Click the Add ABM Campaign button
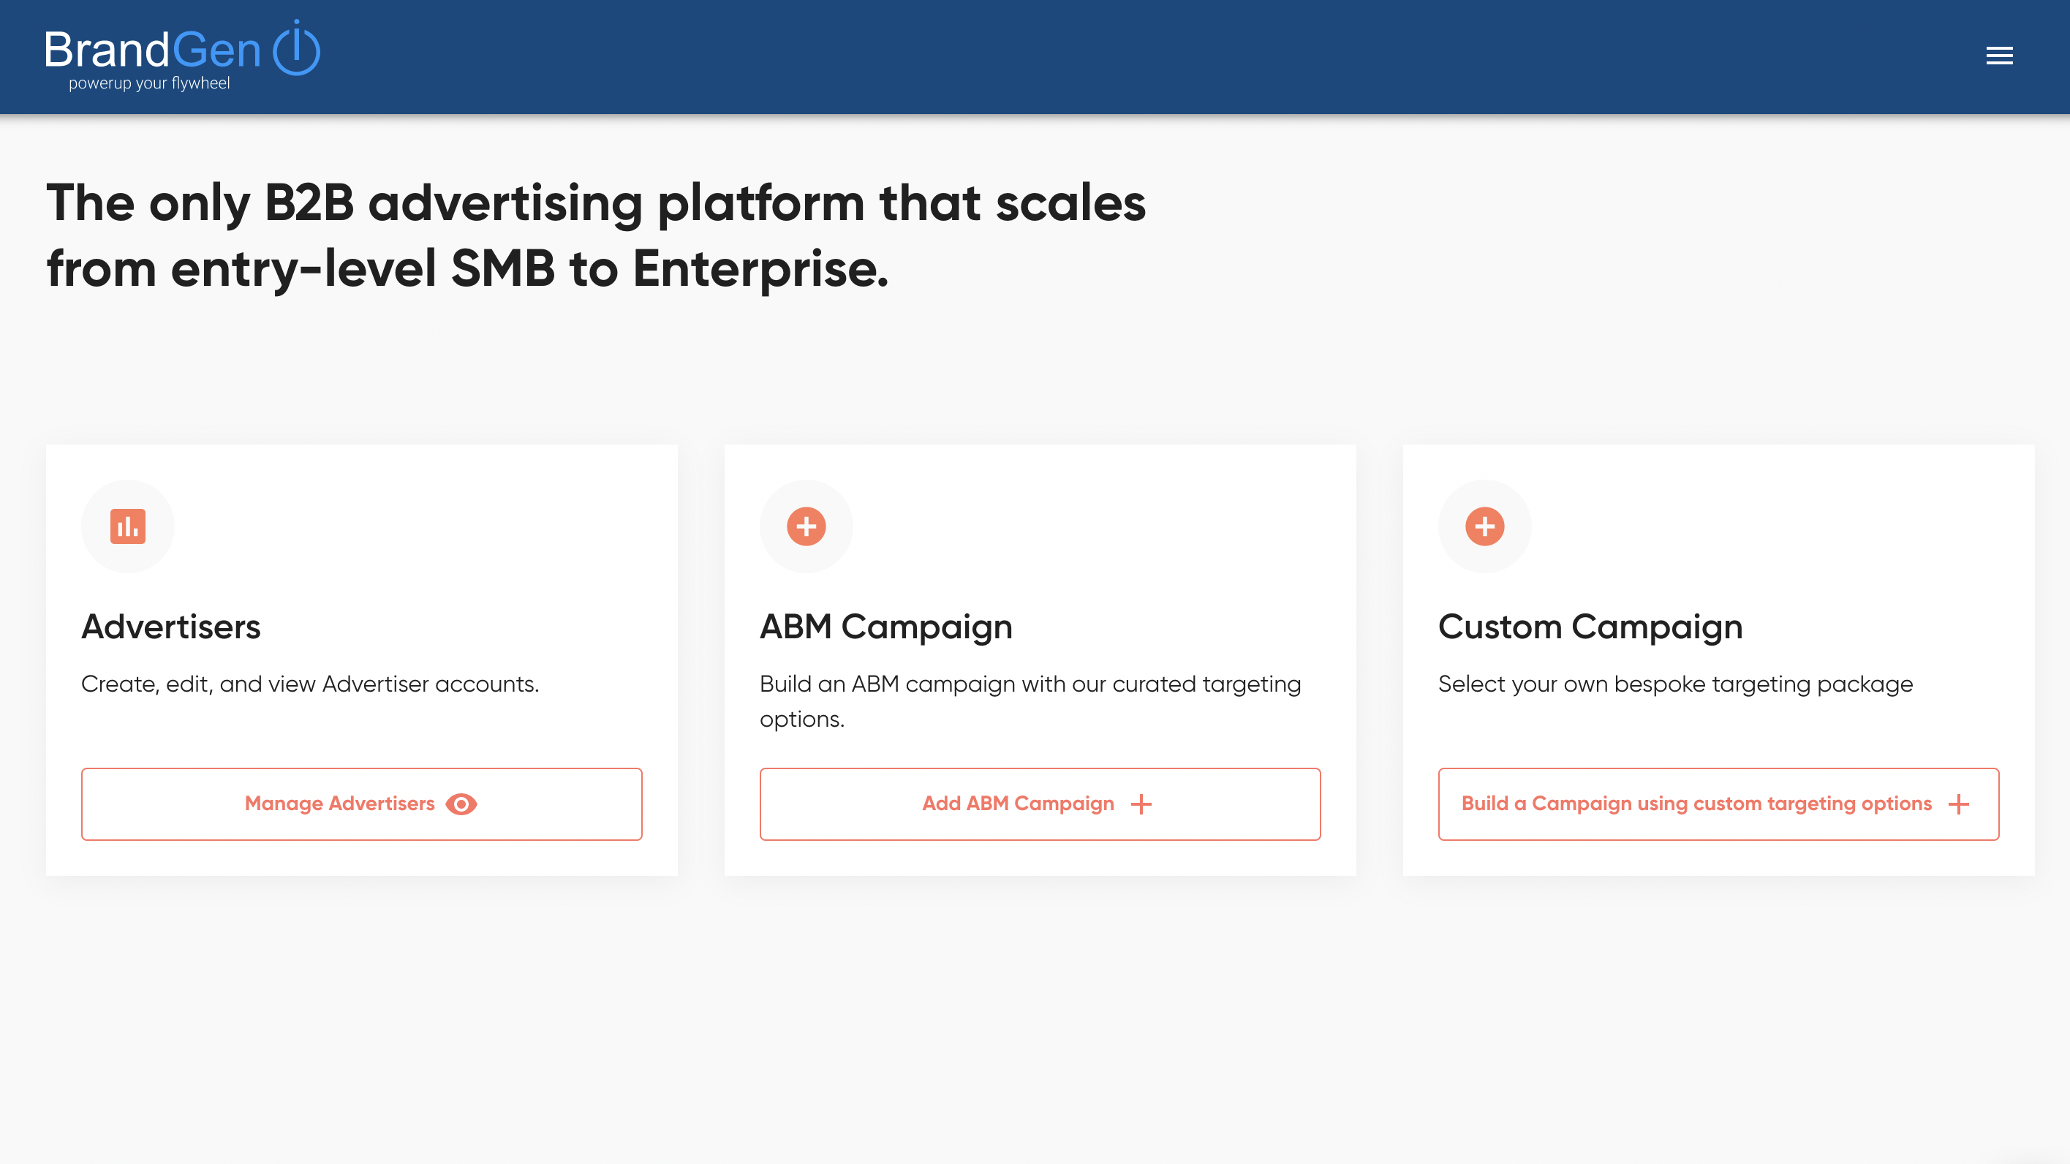 [1040, 804]
